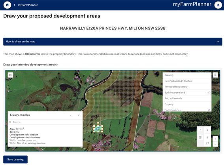Image resolution: width=224 pixels, height=166 pixels.
Task: Click 'Within 1km of an existing structure' text
Action: 27,143
